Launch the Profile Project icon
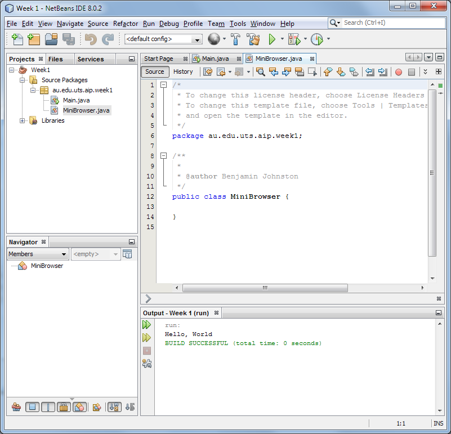Viewport: 451px width, 434px height. click(316, 39)
